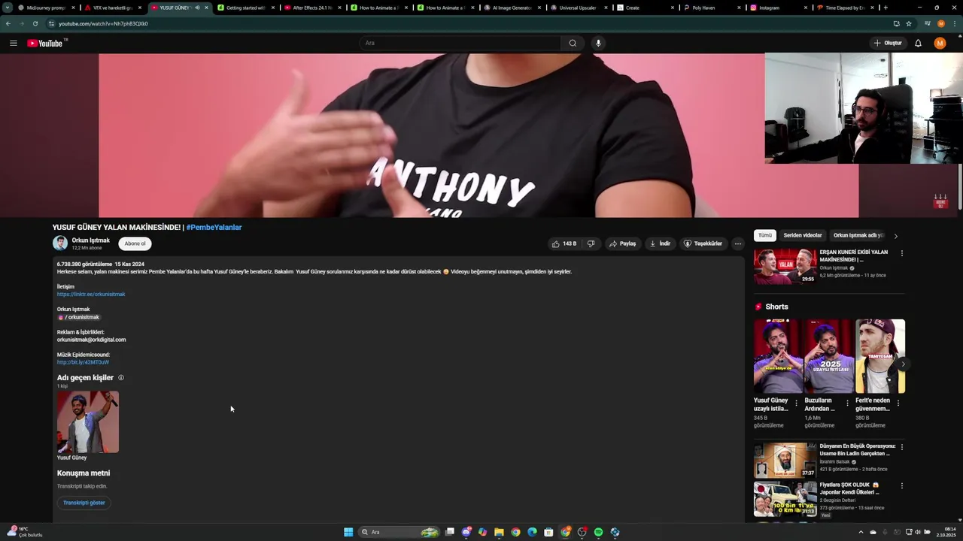Go back in browser history

8,23
